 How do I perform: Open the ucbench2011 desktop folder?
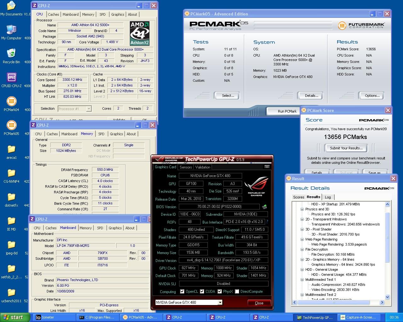click(x=11, y=295)
